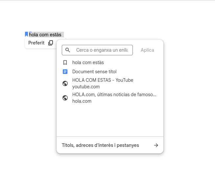215x176 pixels.
Task: Select the 'HOLA.com, últimas noticias' result
Action: (114, 95)
